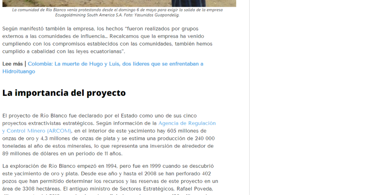The image size is (375, 195).
Task: Click the name Rafael Poveda in the text
Action: [x=194, y=189]
